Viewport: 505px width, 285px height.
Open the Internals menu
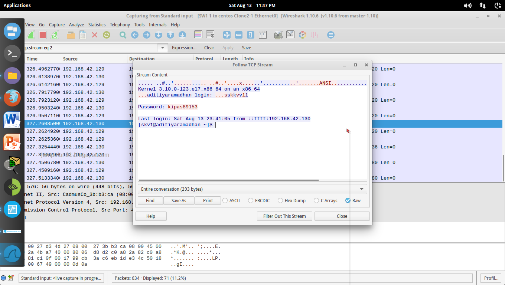158,24
